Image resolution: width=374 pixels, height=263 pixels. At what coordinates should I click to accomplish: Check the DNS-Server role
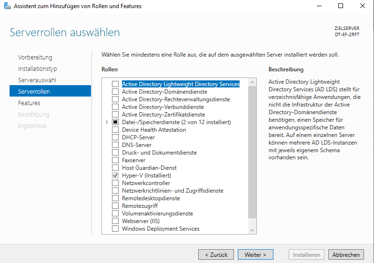pos(115,145)
